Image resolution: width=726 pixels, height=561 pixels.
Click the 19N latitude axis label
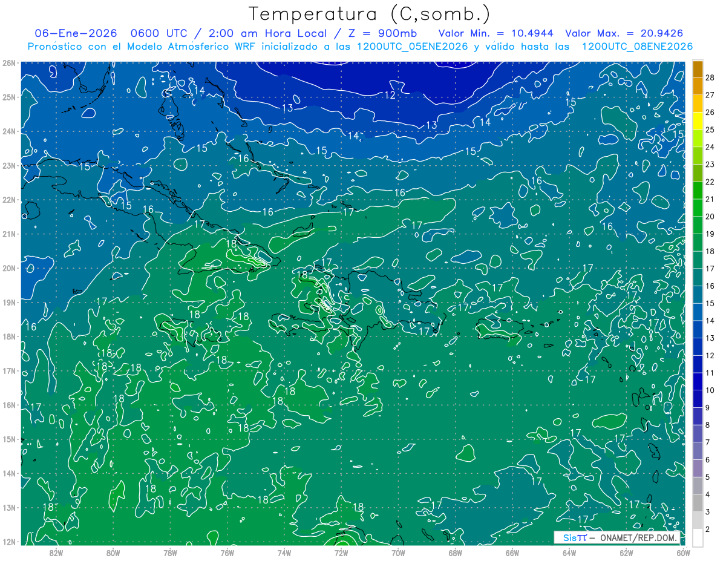(8, 302)
